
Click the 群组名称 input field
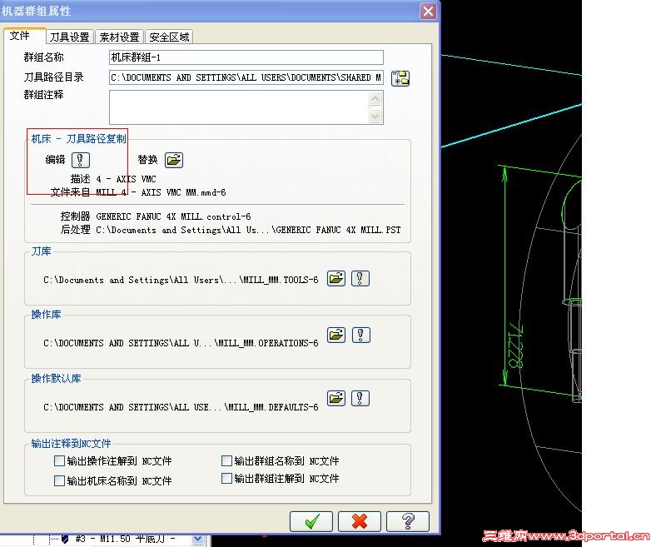[x=246, y=57]
